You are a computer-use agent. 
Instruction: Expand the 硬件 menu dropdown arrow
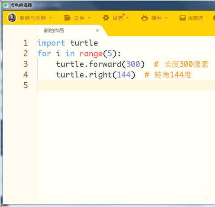coord(166,18)
